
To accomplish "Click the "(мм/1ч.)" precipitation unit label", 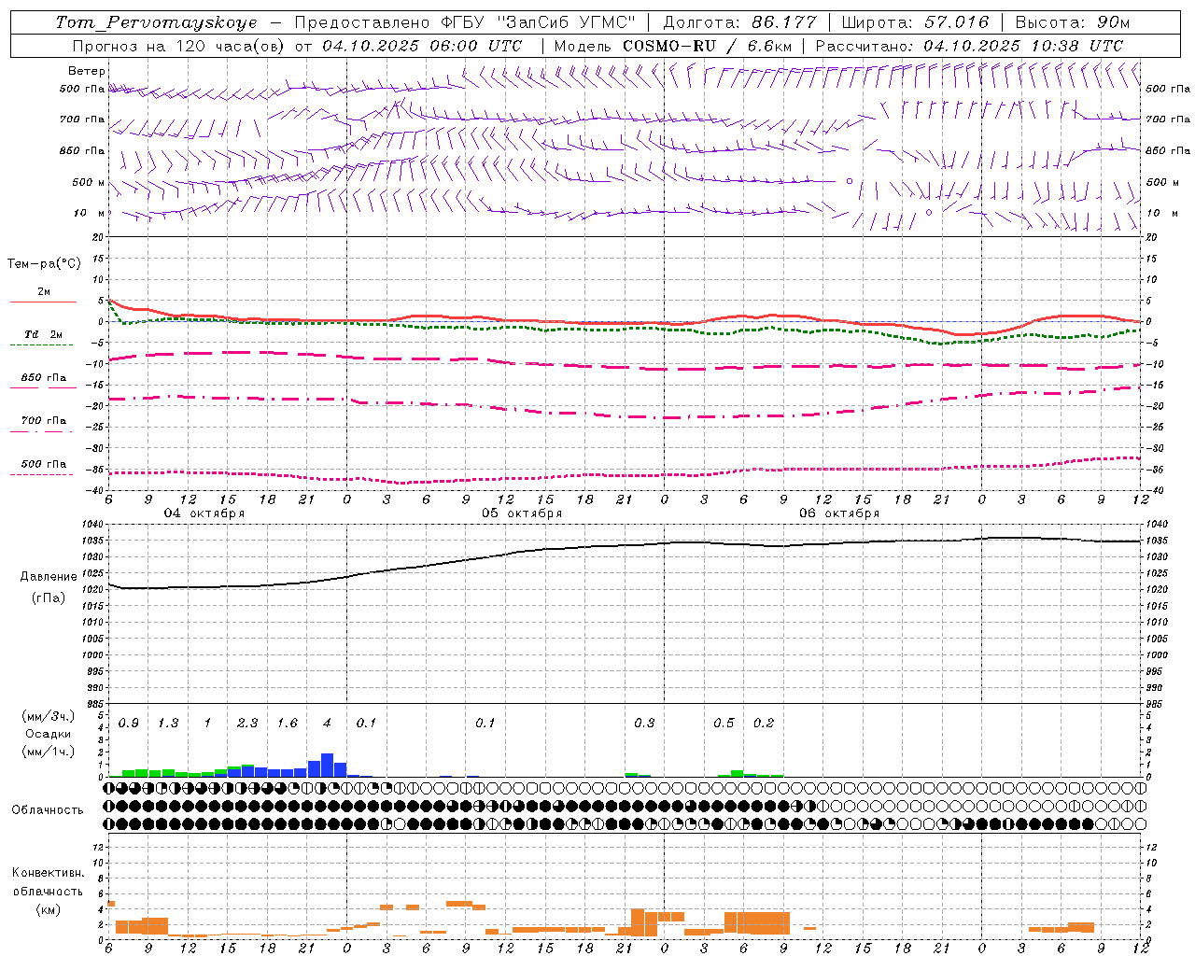I will (x=49, y=752).
